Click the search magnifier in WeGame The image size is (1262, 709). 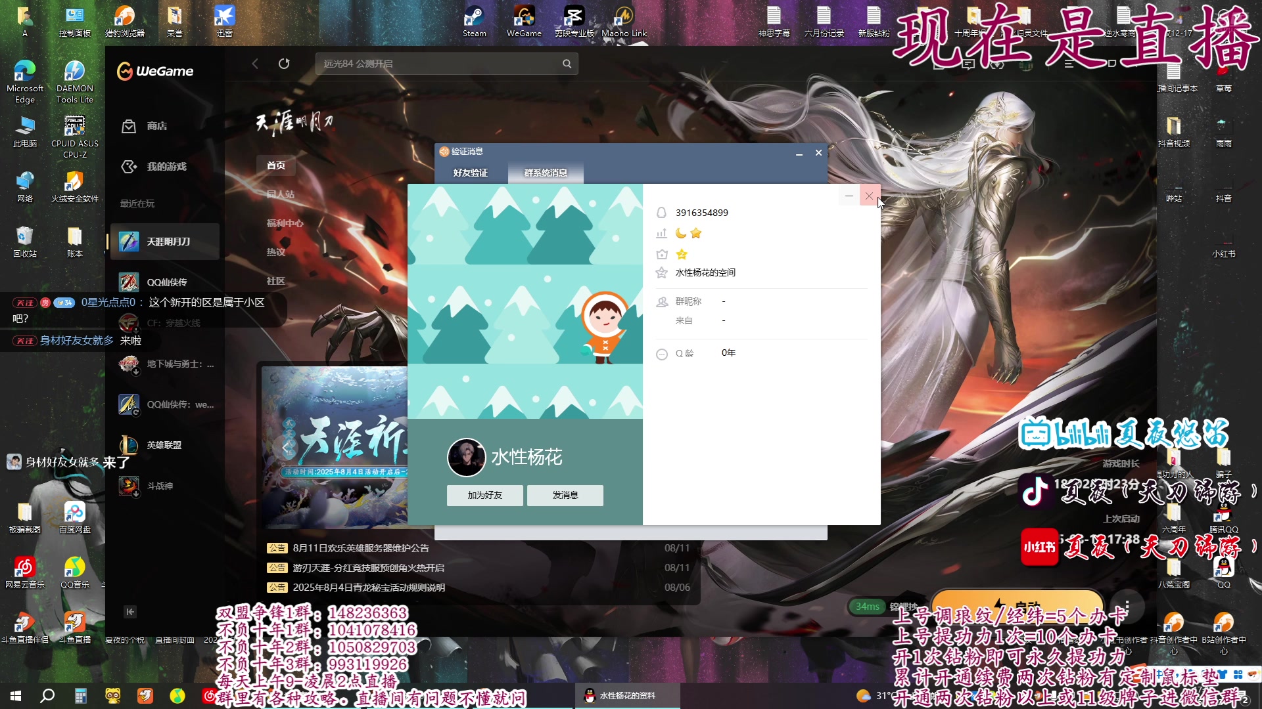pos(567,64)
